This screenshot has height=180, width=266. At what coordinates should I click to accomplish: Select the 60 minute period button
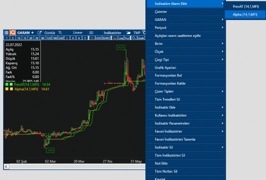[43, 38]
